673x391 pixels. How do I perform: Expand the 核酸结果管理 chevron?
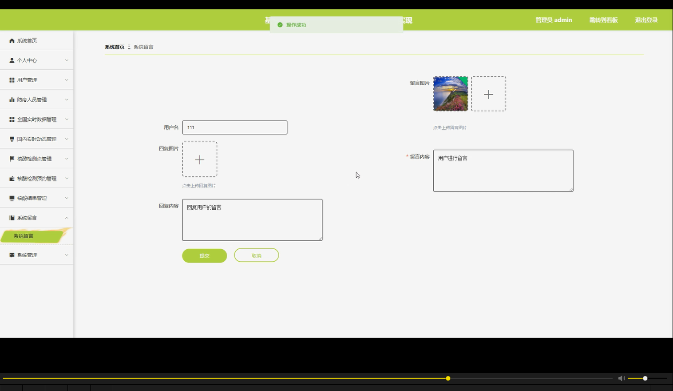67,198
